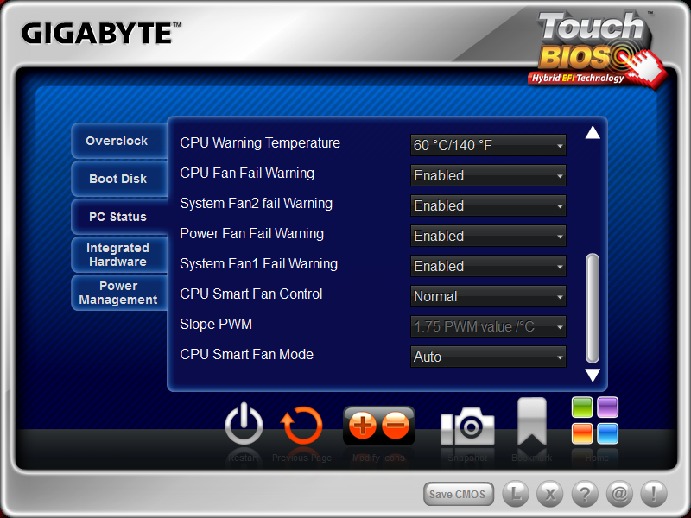691x518 pixels.
Task: Click the Slope PWM label
Action: pyautogui.click(x=216, y=325)
